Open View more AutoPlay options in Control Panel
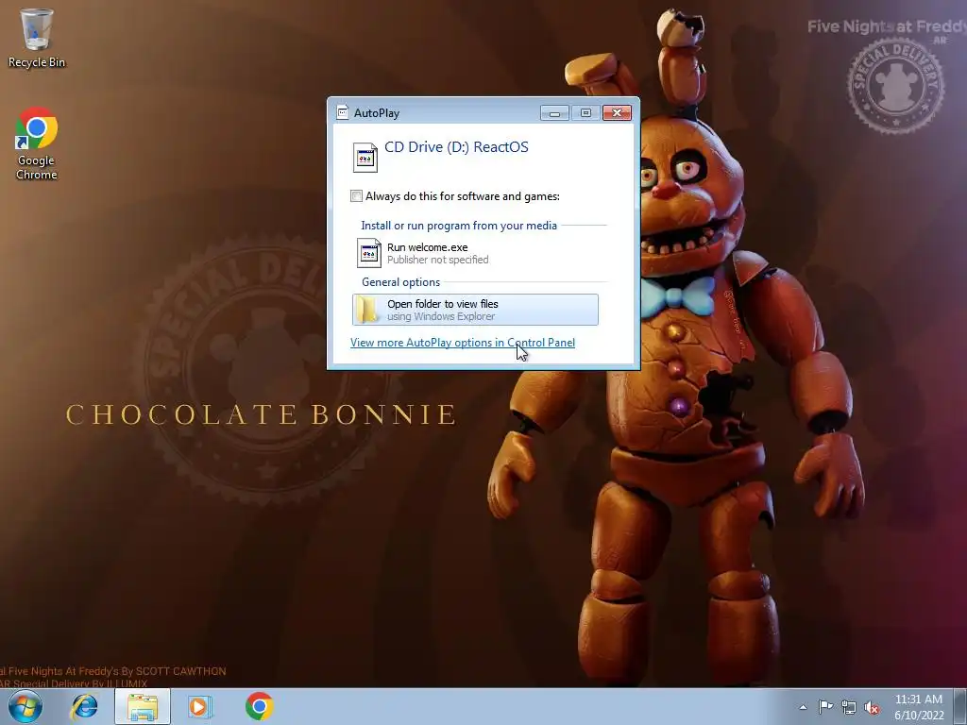 [463, 342]
